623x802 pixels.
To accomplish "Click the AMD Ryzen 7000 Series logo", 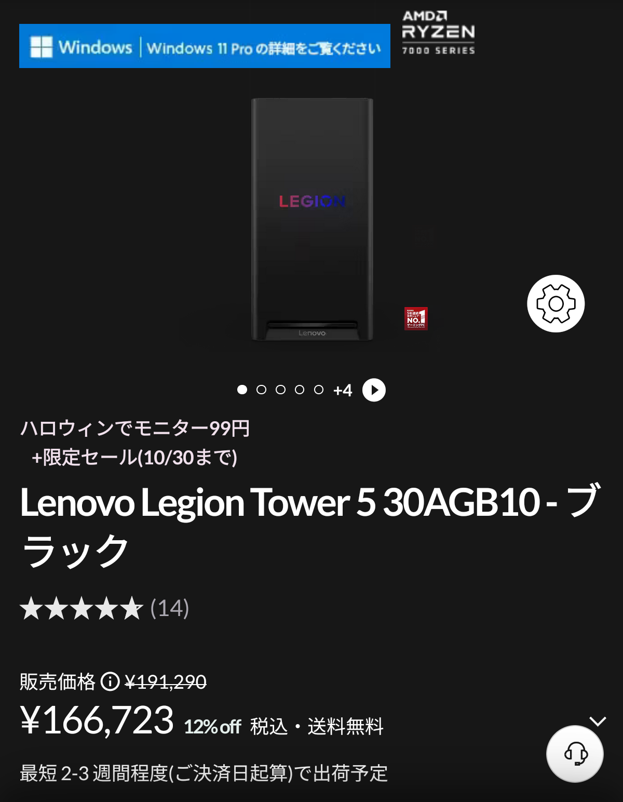I will 438,33.
